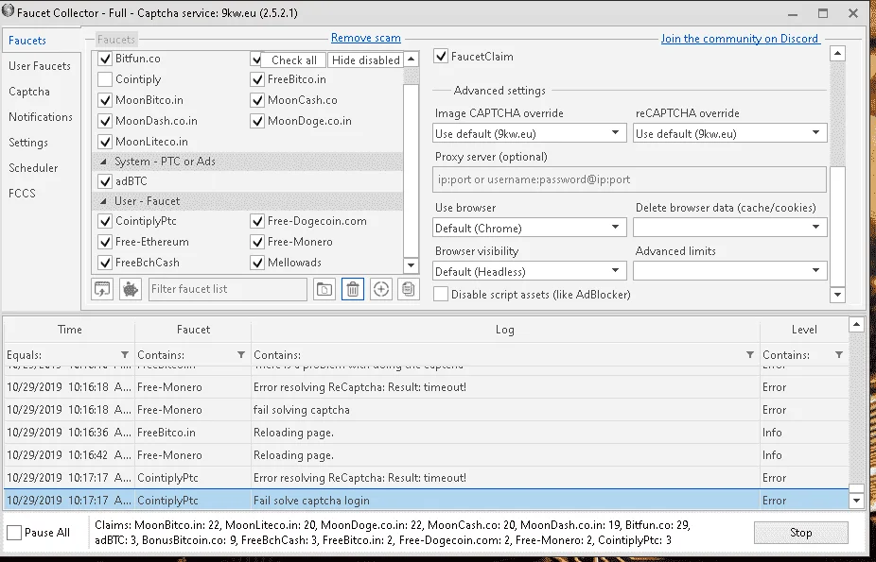
Task: Sort by the Level column header
Action: [x=804, y=330]
